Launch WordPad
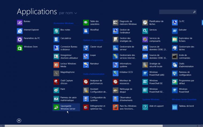 tap(86, 31)
